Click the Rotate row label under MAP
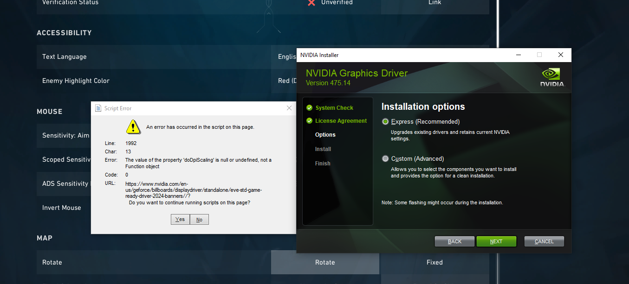The image size is (629, 284). point(52,262)
